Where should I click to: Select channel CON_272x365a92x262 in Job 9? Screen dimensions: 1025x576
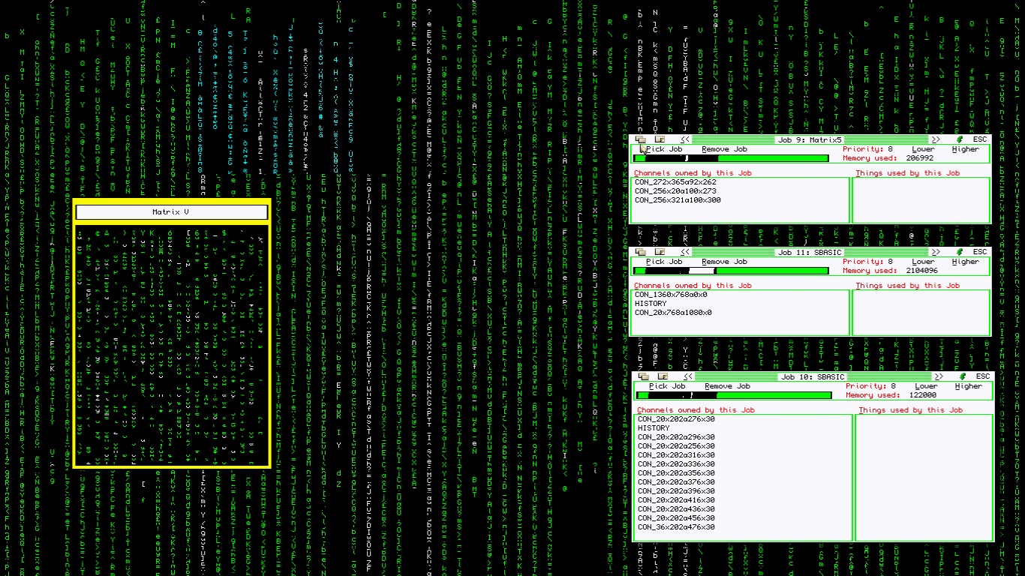tap(675, 182)
